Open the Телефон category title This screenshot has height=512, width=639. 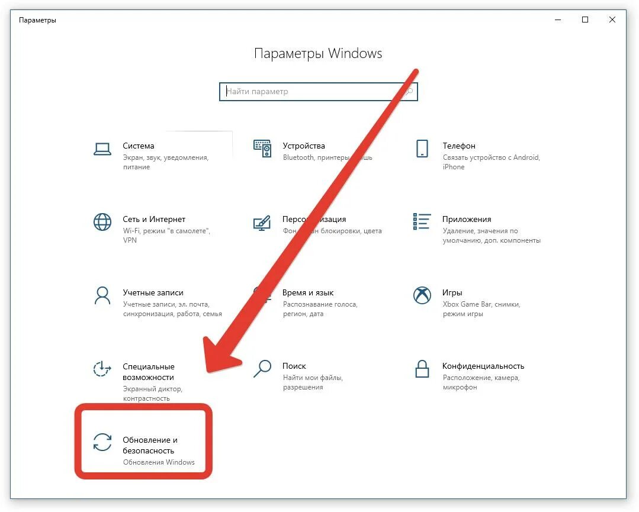(459, 146)
